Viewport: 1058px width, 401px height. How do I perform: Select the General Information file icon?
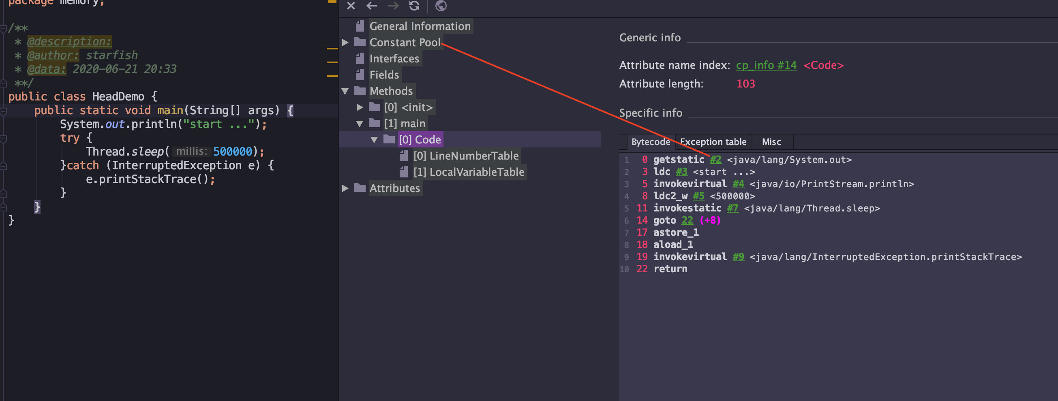pyautogui.click(x=360, y=26)
